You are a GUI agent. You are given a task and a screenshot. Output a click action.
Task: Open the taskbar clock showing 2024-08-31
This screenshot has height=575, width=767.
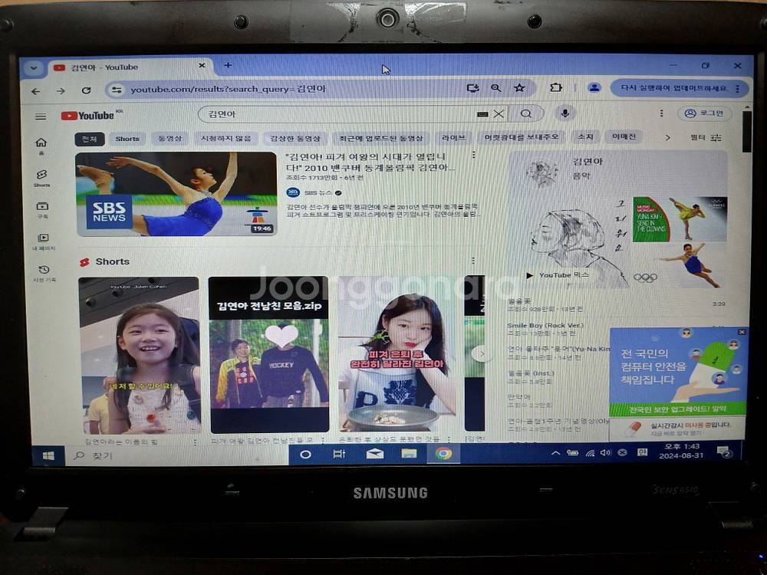tap(681, 451)
